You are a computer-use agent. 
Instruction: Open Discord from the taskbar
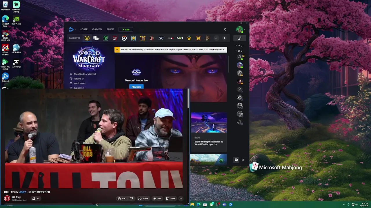pos(224,205)
